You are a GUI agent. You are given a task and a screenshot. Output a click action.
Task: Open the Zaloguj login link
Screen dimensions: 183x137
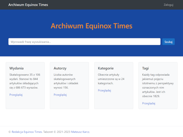(x=168, y=5)
